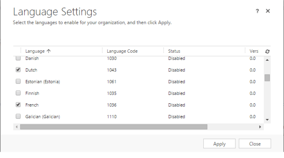284x158 pixels.
Task: Click the horizontal scrollbar right arrow
Action: (260, 127)
